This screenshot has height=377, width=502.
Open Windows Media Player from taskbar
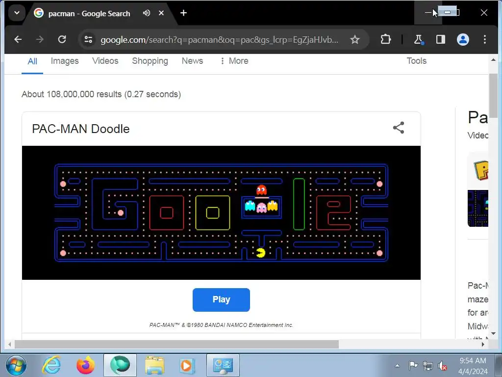[187, 365]
